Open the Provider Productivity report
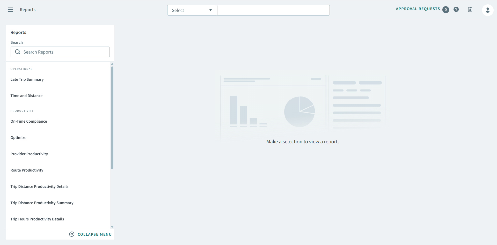The width and height of the screenshot is (497, 245). pyautogui.click(x=29, y=154)
